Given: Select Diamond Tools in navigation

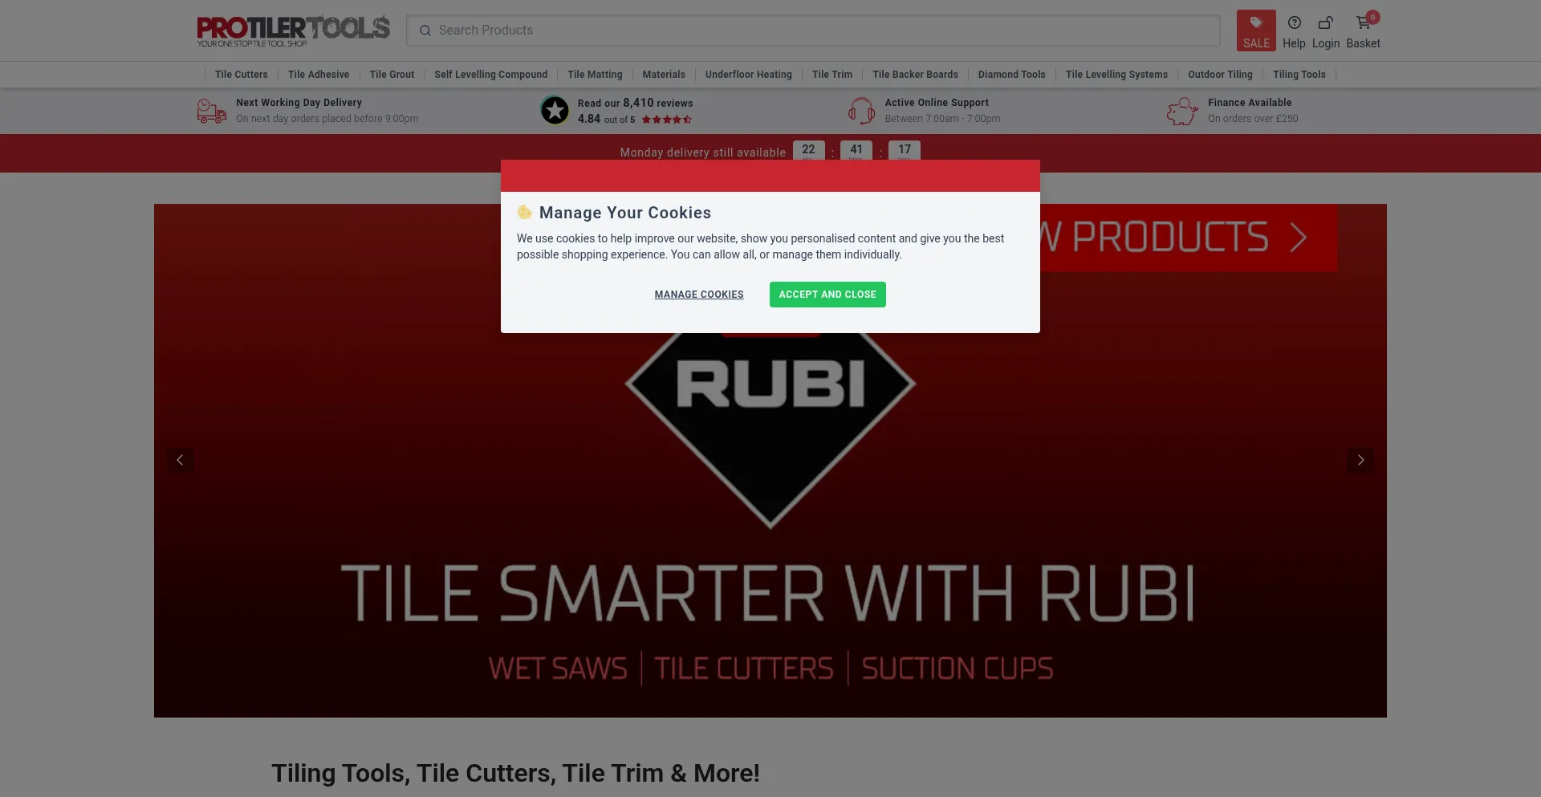Looking at the screenshot, I should pyautogui.click(x=1011, y=75).
